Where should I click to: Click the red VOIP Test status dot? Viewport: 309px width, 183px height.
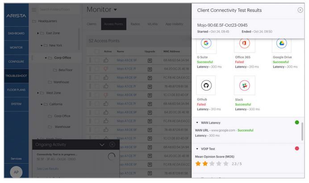point(297,149)
